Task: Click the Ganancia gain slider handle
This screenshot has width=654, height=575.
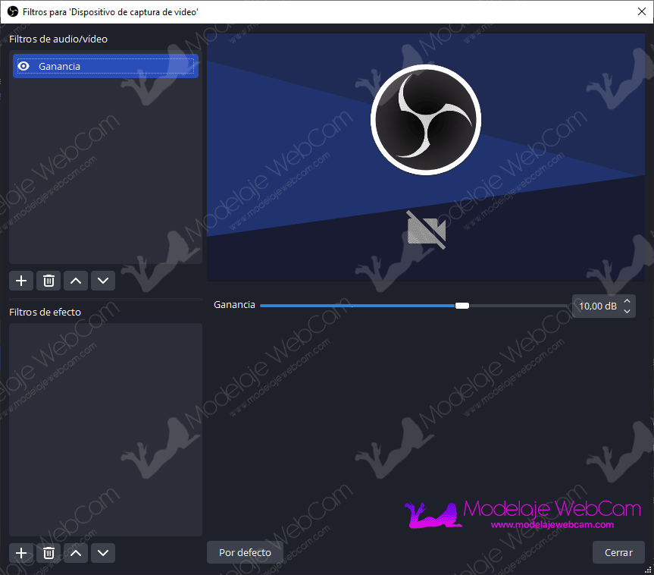Action: pyautogui.click(x=462, y=306)
